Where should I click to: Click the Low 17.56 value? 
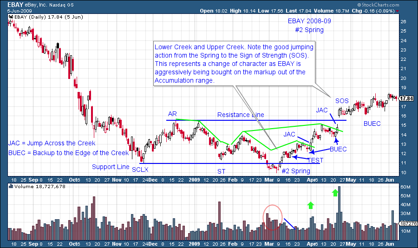270,11
